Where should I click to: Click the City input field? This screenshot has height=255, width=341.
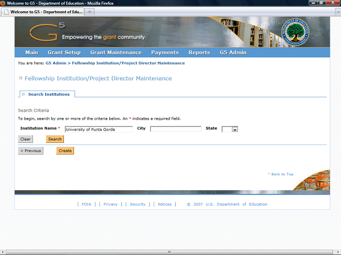pyautogui.click(x=176, y=129)
